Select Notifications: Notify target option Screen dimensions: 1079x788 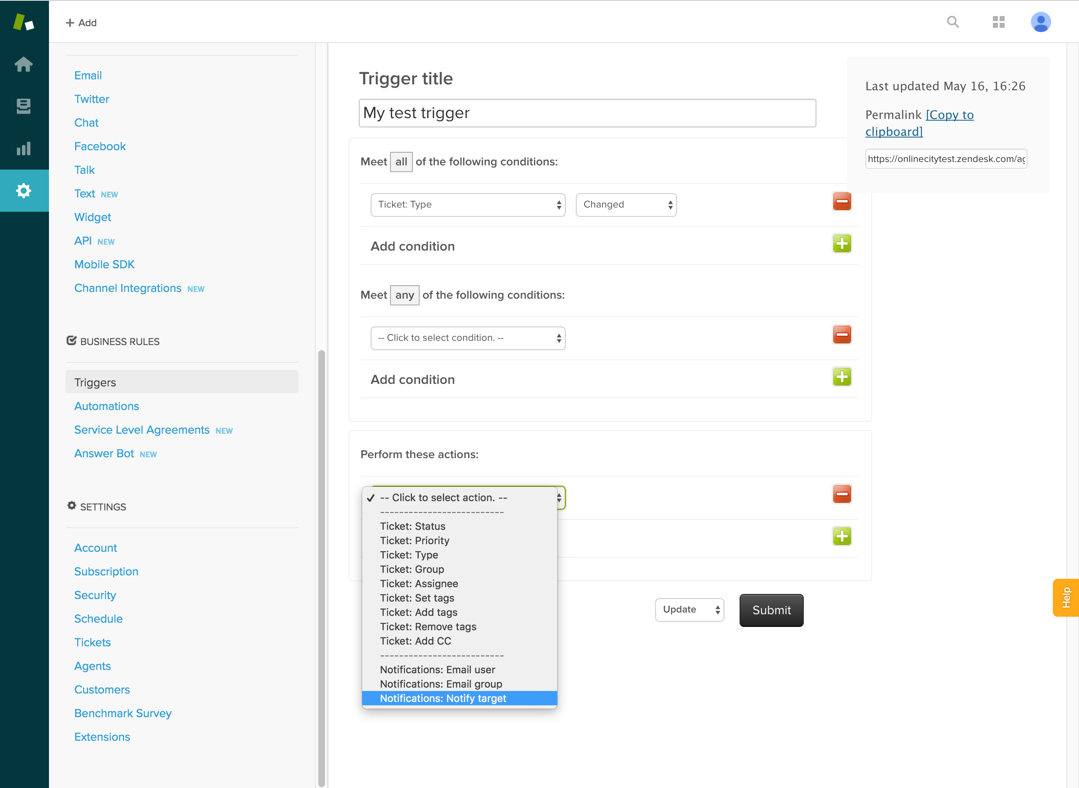tap(443, 698)
